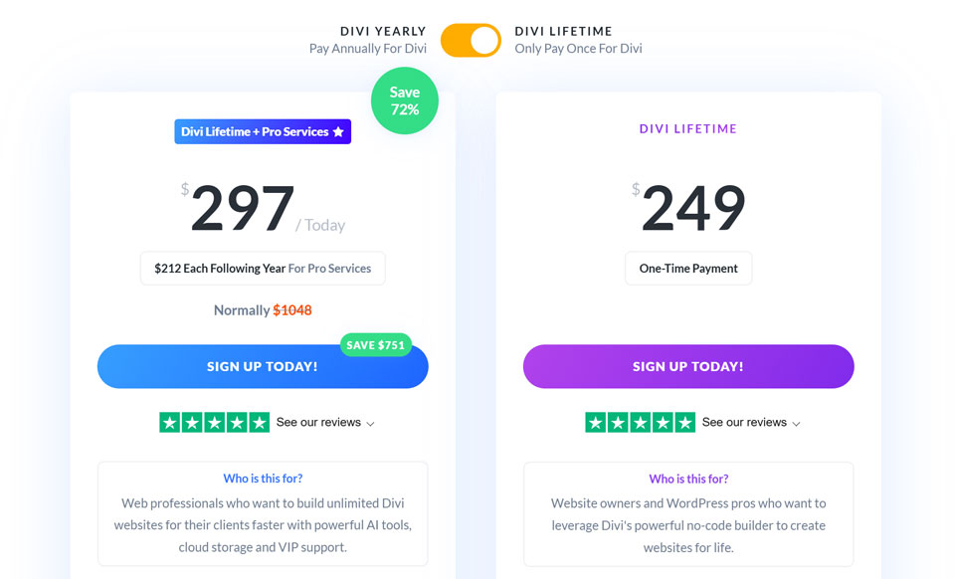Click the last Trustpilot star on the right card
955x579 pixels.
tap(686, 422)
